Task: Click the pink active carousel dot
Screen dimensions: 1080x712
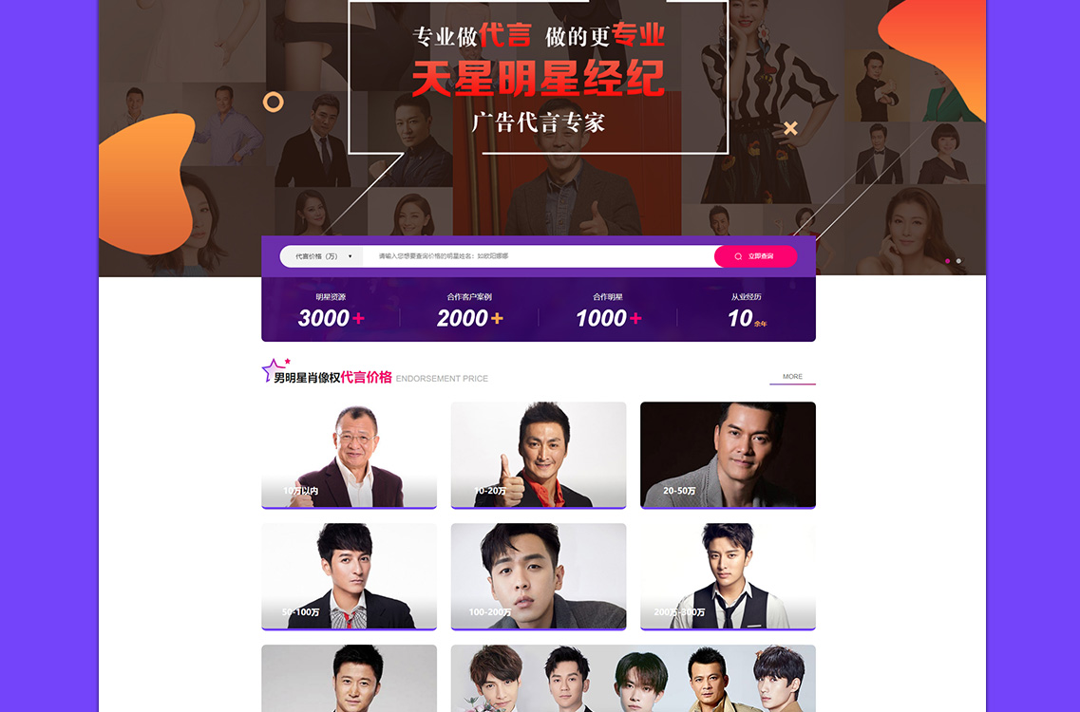Action: (948, 261)
